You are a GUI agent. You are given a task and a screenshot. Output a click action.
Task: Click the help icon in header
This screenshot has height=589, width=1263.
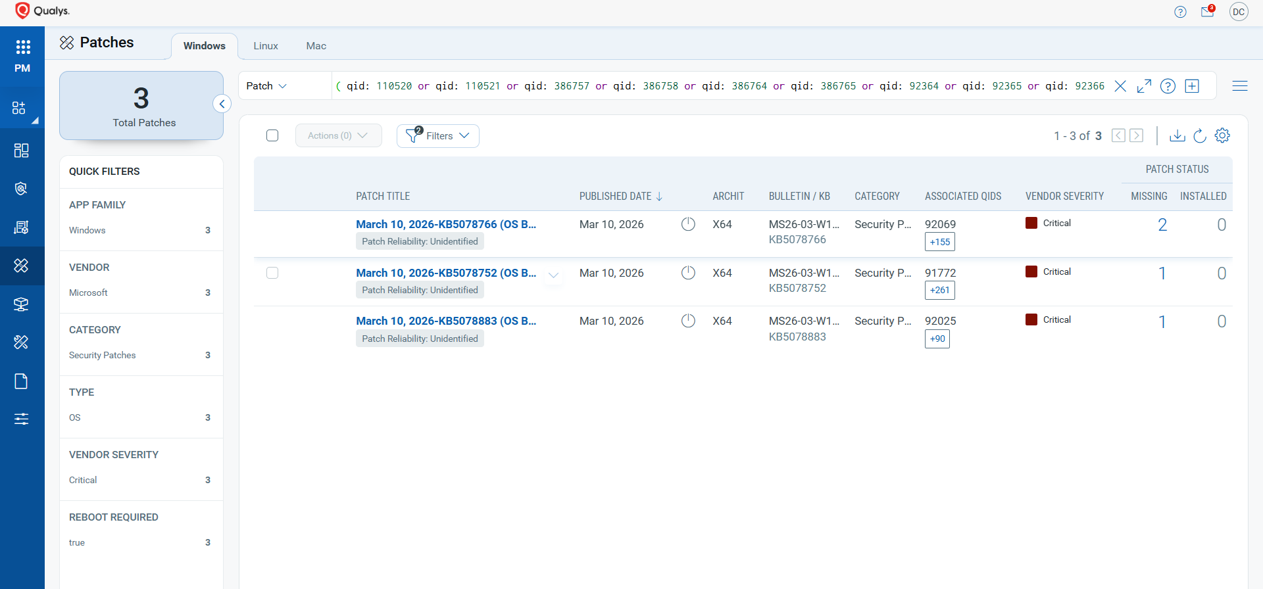(x=1180, y=12)
